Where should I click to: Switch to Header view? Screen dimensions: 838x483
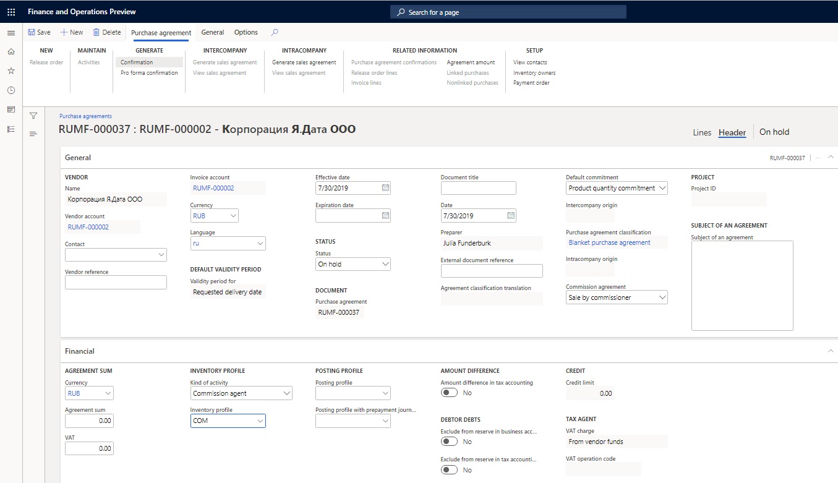click(x=732, y=132)
